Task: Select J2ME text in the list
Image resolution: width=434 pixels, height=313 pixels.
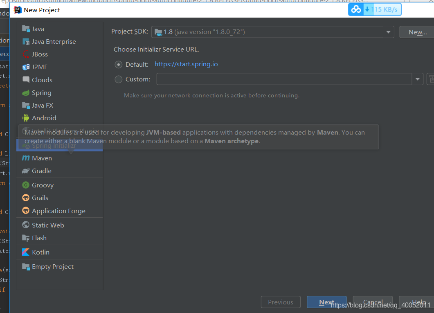Action: (x=40, y=67)
